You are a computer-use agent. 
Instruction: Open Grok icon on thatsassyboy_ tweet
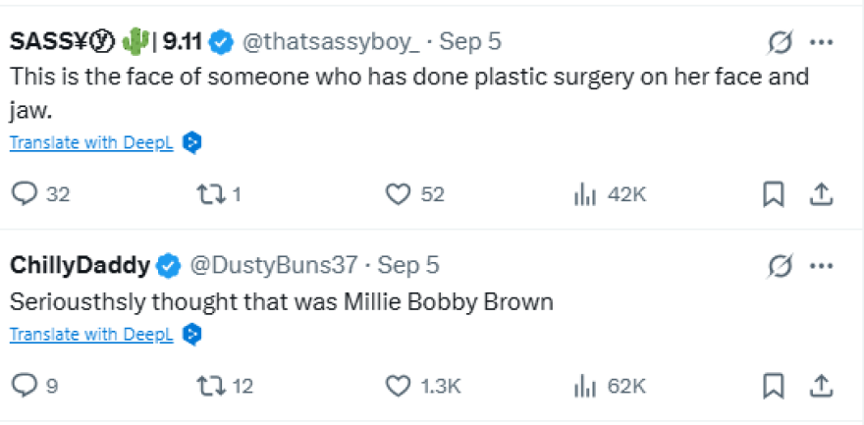pos(781,43)
